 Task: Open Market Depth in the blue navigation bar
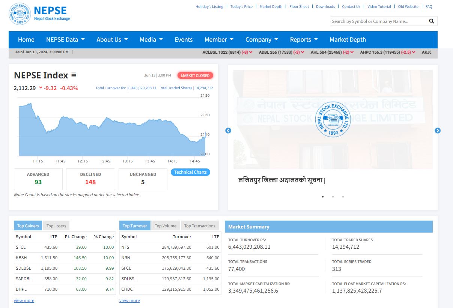pyautogui.click(x=348, y=39)
